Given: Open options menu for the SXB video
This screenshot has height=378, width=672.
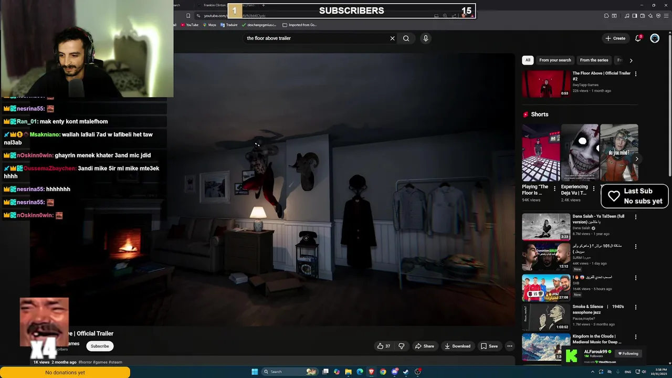Looking at the screenshot, I should pos(636,278).
